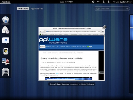Screen dimensions: 133x100
Task: Open the Fórum site navigation item
Action: (x=79, y=47)
